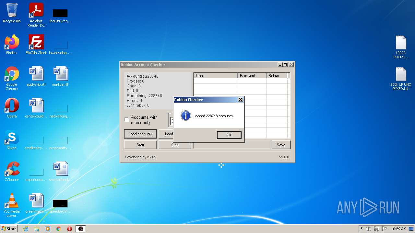The width and height of the screenshot is (415, 233).
Task: Toggle Accounts with robux only checkbox
Action: coord(126,120)
